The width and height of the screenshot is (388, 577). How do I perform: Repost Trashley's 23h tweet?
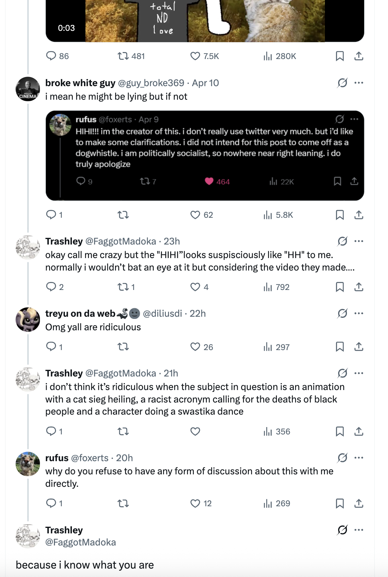point(123,287)
